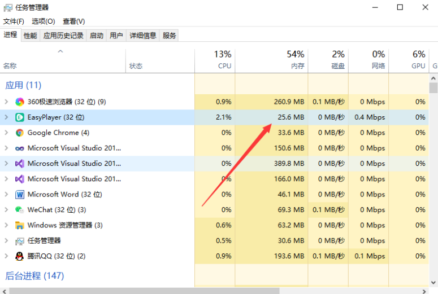The image size is (438, 294).
Task: Expand the 腾讯QQ process group
Action: click(x=6, y=256)
